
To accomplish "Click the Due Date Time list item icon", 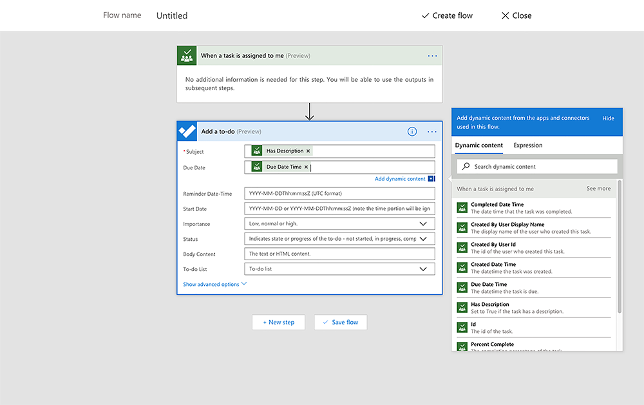I will click(x=462, y=288).
